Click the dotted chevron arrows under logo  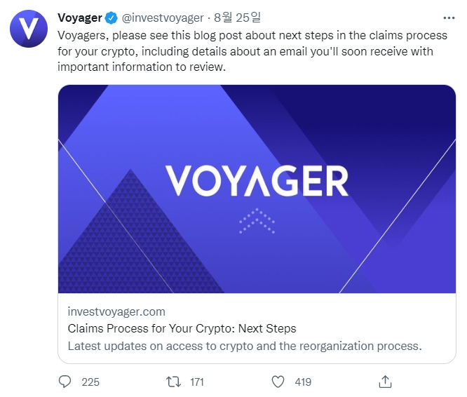[x=256, y=221]
